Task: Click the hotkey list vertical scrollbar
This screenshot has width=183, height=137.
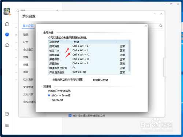Action: 130,56
